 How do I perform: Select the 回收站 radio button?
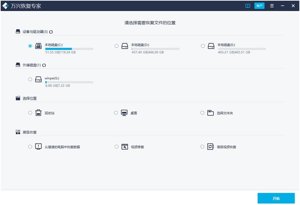pyautogui.click(x=30, y=113)
